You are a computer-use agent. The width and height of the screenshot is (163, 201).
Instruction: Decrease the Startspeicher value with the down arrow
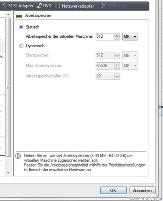tap(117, 57)
